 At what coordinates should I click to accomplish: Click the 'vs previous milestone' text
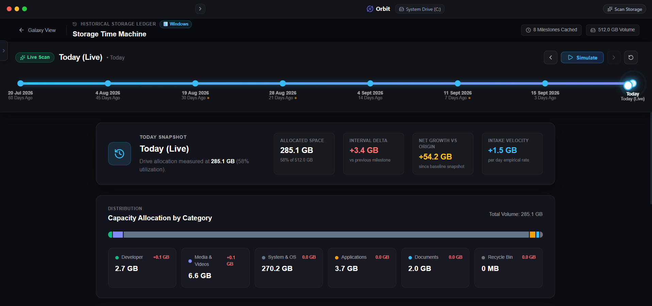click(370, 160)
